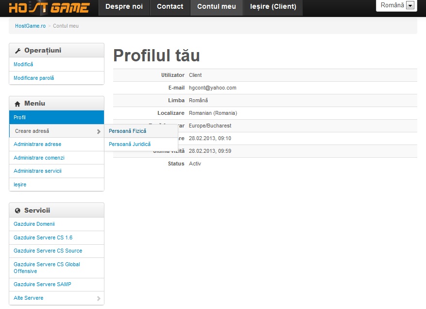The height and width of the screenshot is (309, 426).
Task: Click the Activ status value
Action: click(x=195, y=164)
